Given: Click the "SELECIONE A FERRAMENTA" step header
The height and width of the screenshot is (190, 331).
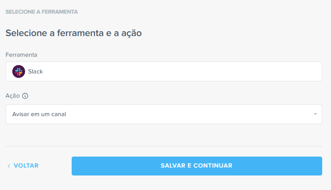Looking at the screenshot, I should click(x=42, y=12).
